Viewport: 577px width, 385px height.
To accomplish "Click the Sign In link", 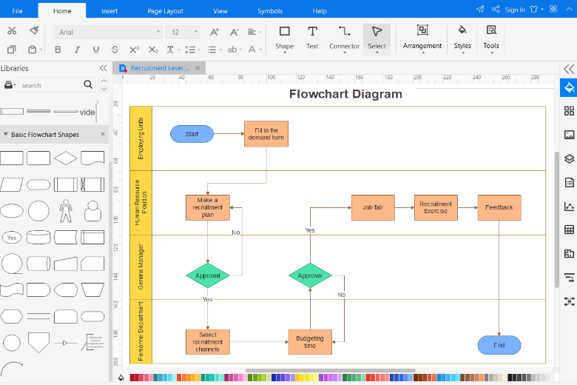I will point(515,10).
